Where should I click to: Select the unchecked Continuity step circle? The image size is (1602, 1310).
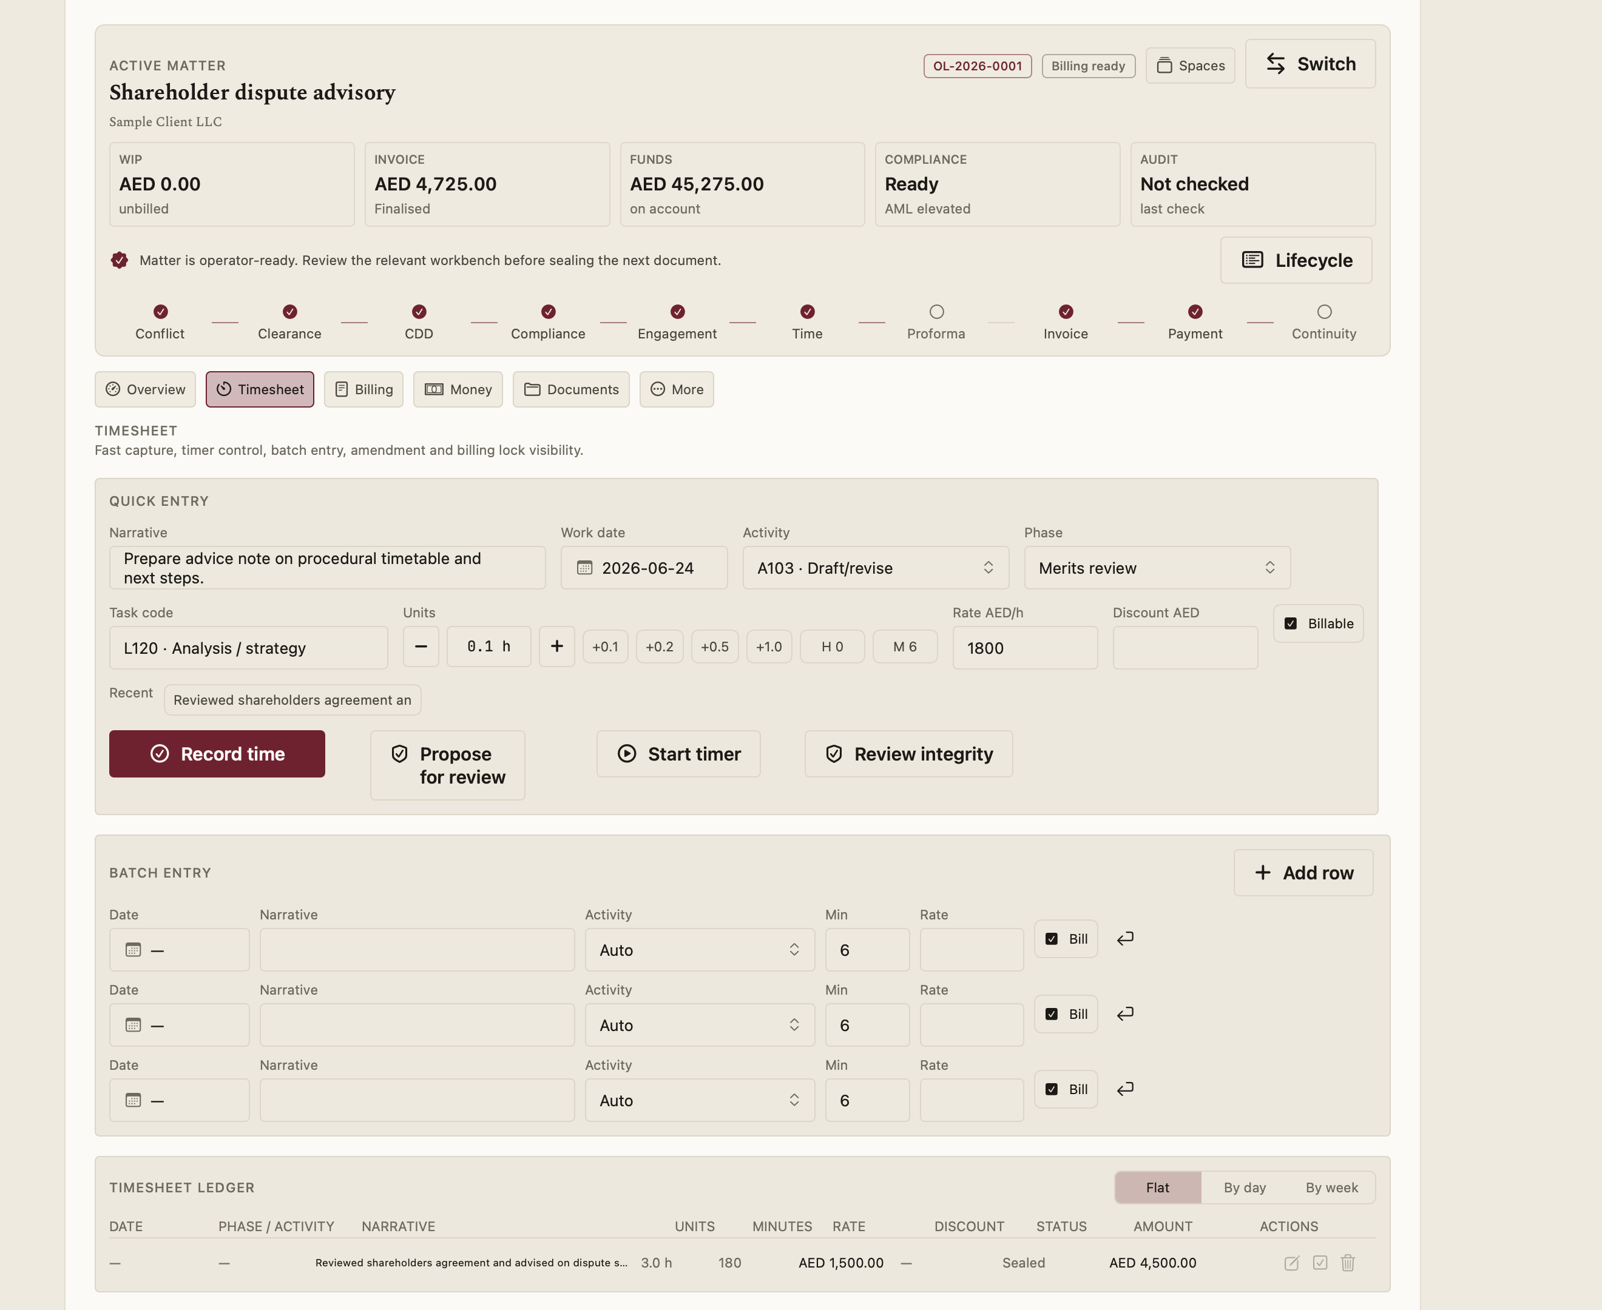(1324, 312)
